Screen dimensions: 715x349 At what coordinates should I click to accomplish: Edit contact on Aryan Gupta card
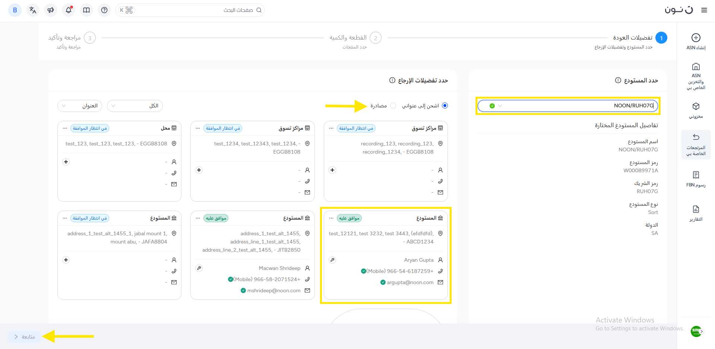332,260
